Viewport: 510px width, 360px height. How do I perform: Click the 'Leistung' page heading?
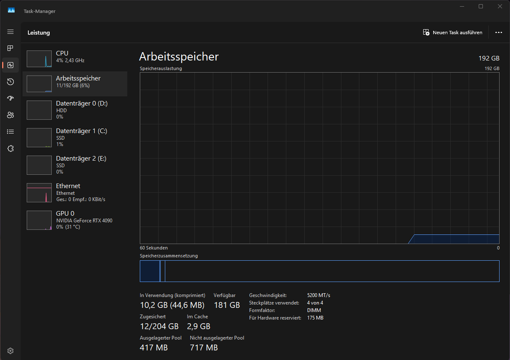pos(39,33)
